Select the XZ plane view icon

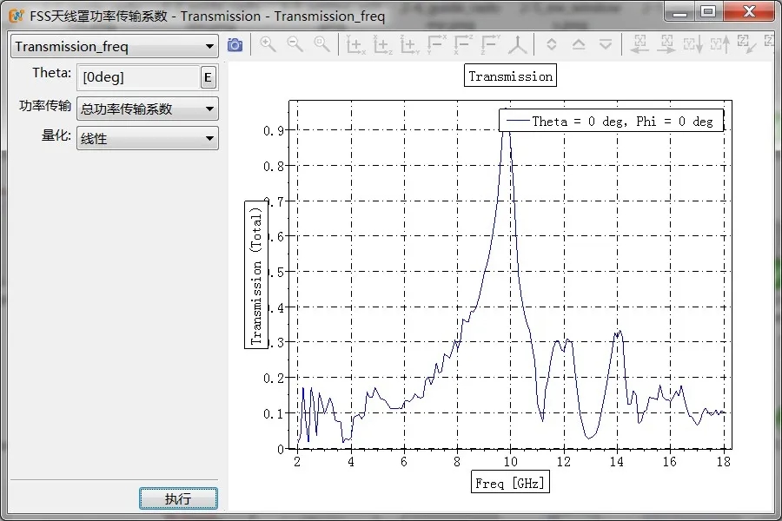coord(382,45)
